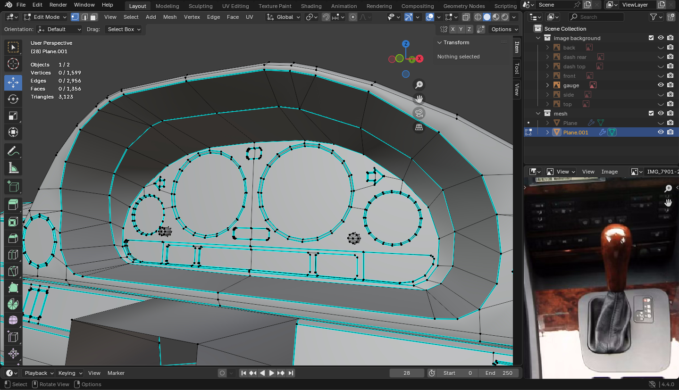Image resolution: width=679 pixels, height=390 pixels.
Task: Choose the Measure tool
Action: coord(13,167)
